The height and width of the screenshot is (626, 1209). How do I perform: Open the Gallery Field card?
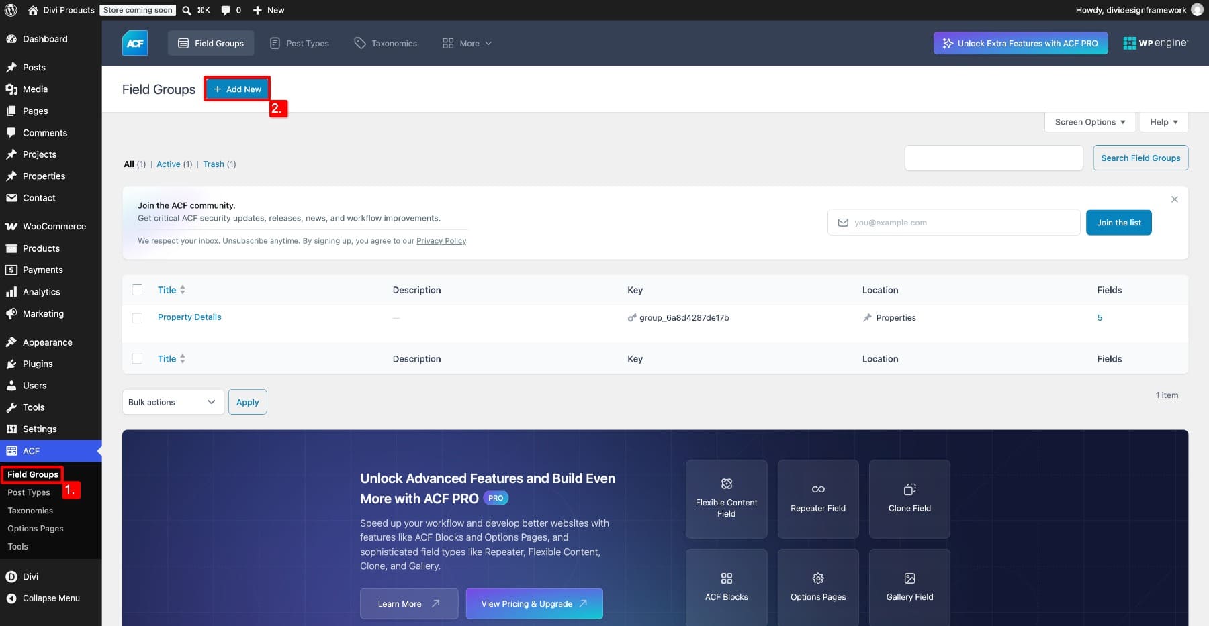909,588
